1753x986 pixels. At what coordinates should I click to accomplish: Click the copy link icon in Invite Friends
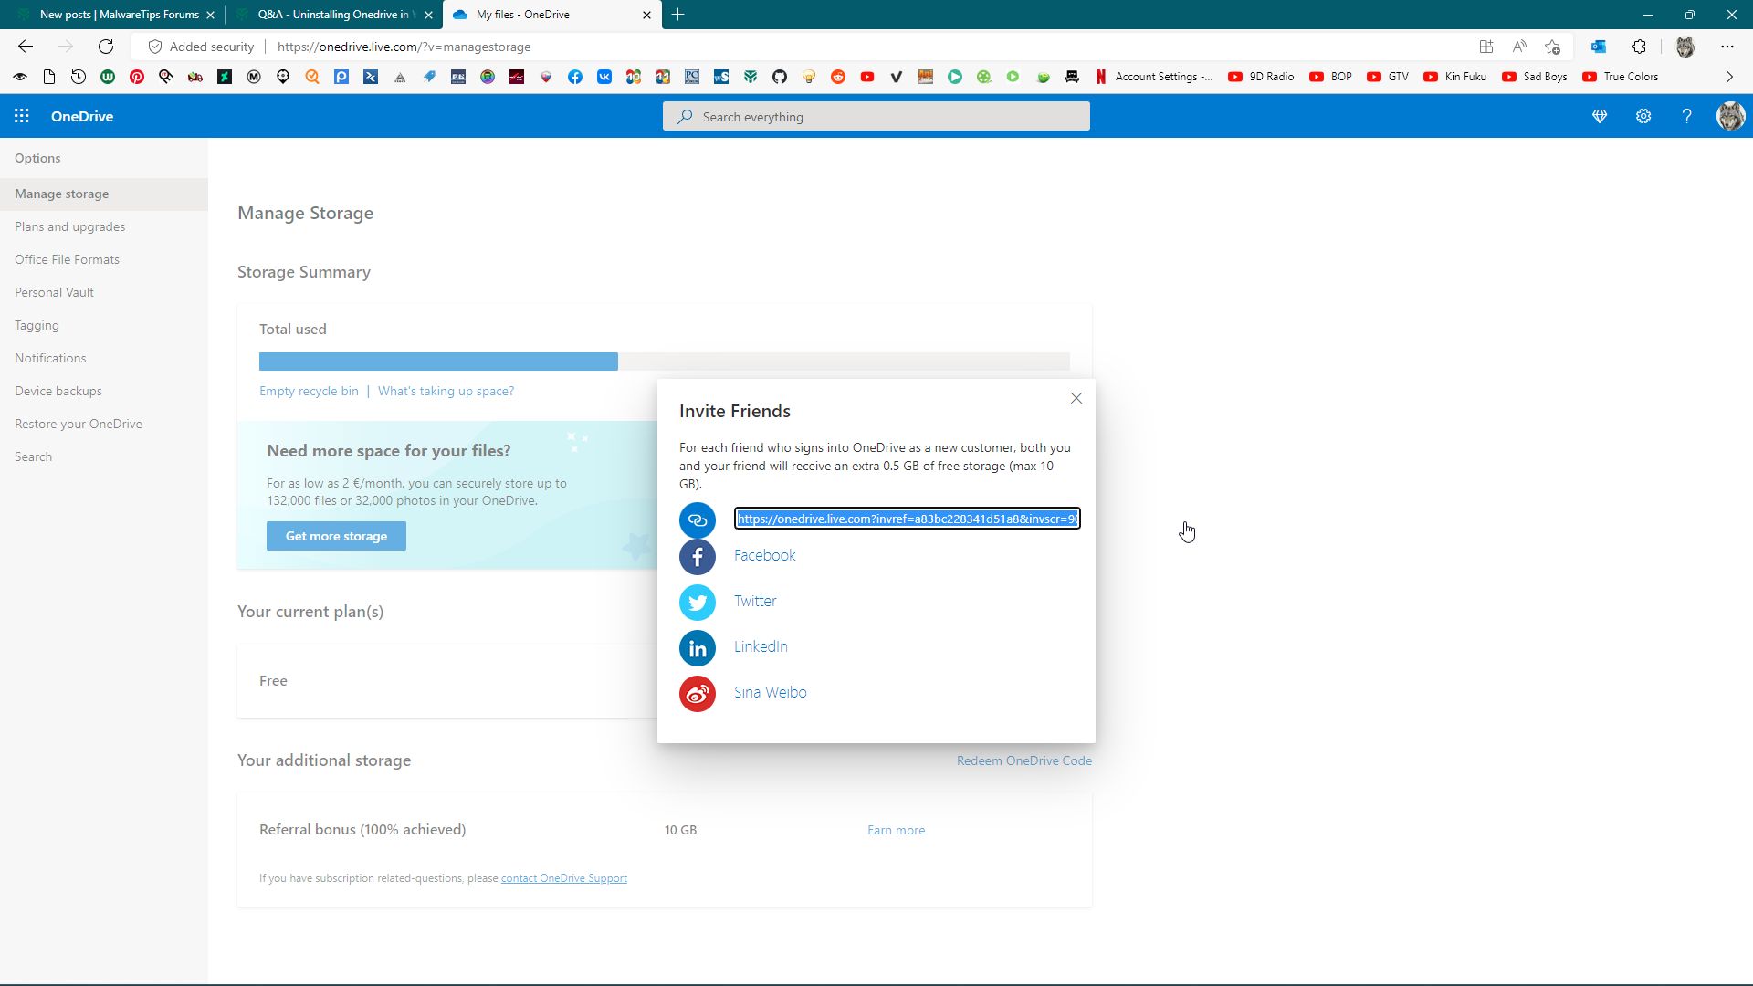tap(698, 519)
